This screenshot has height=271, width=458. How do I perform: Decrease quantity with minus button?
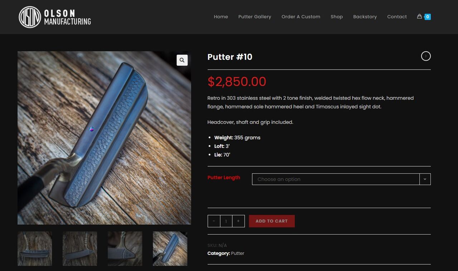click(x=214, y=221)
